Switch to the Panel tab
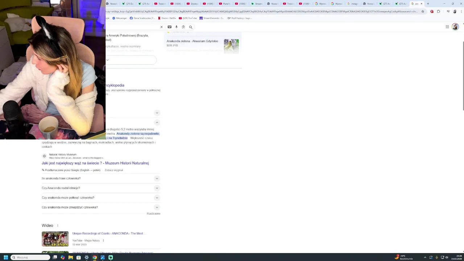 click(225, 4)
